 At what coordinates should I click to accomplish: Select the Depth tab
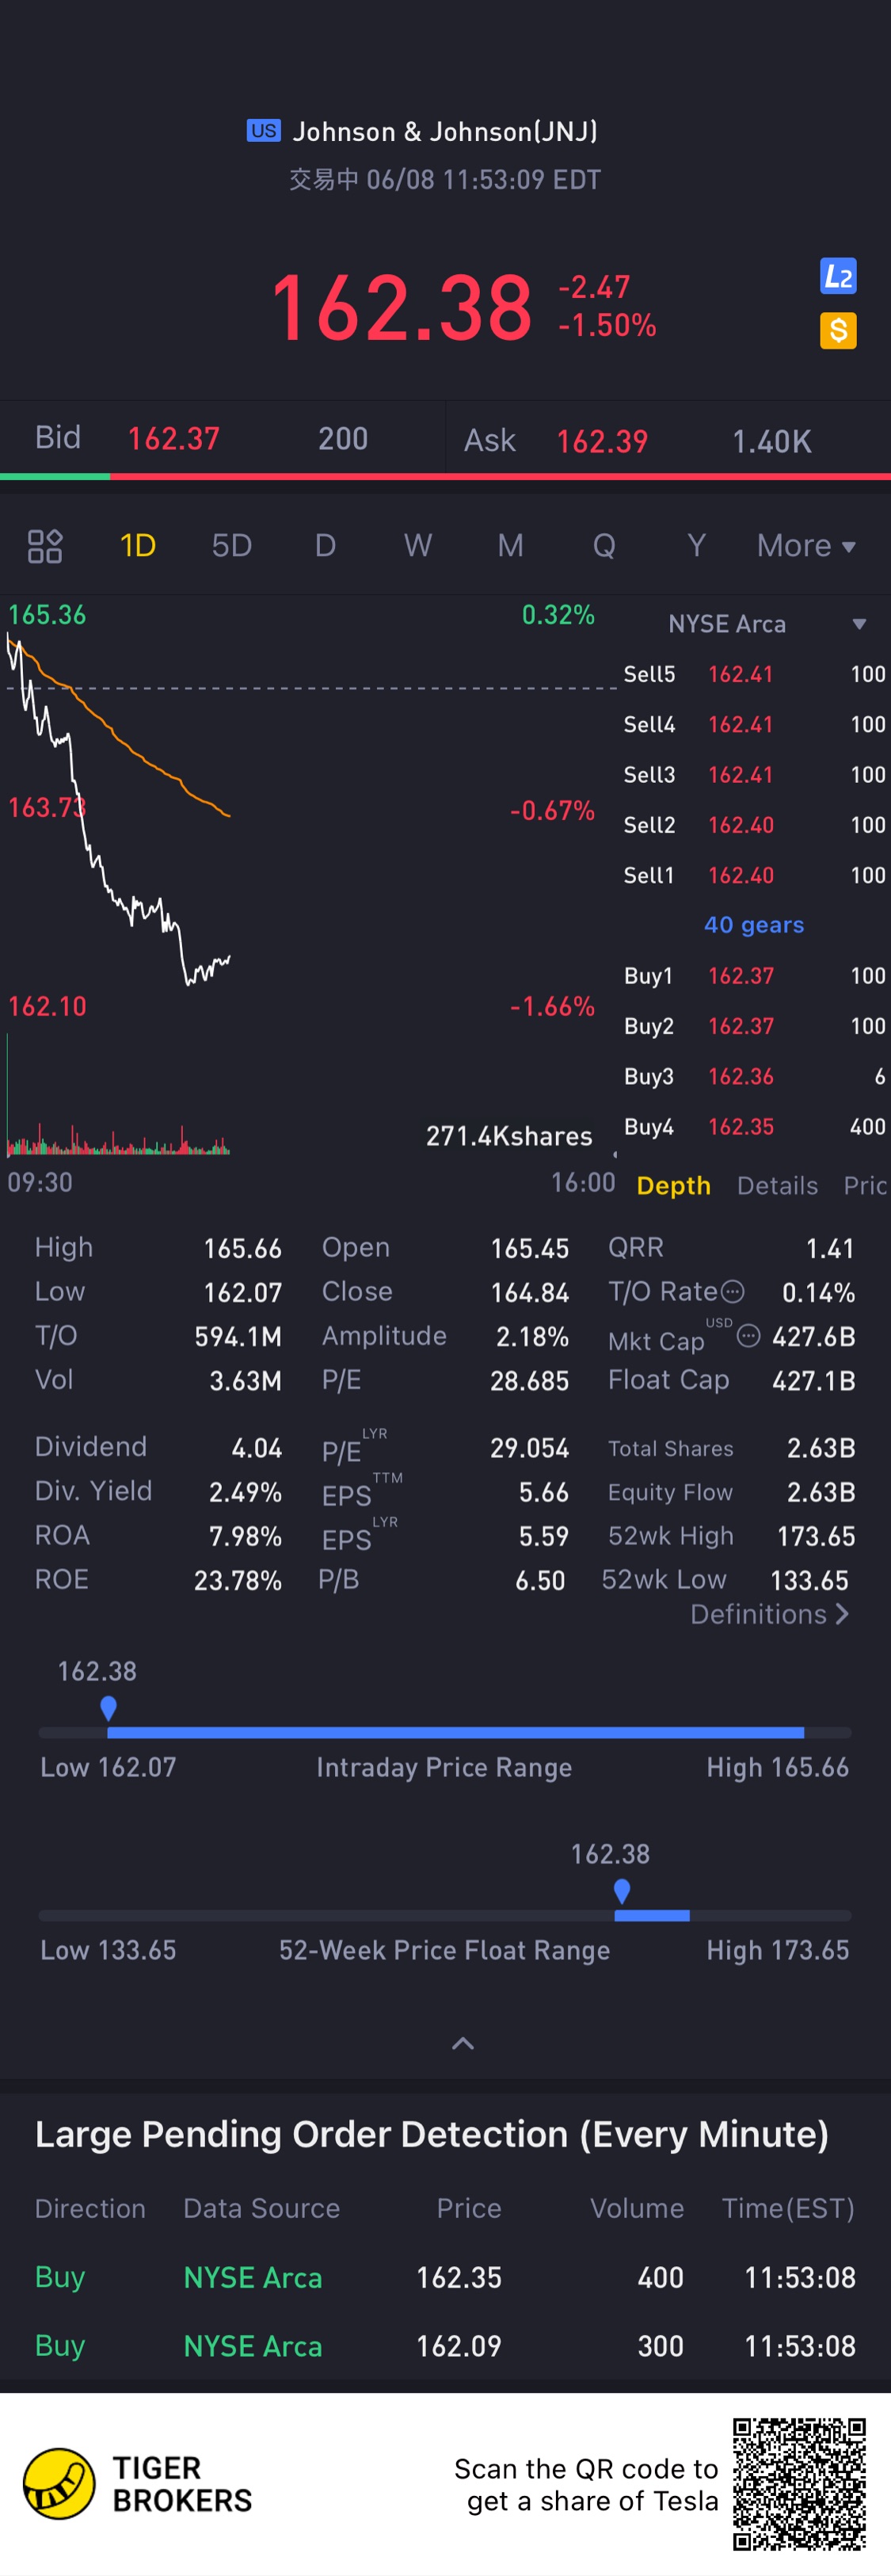point(673,1185)
